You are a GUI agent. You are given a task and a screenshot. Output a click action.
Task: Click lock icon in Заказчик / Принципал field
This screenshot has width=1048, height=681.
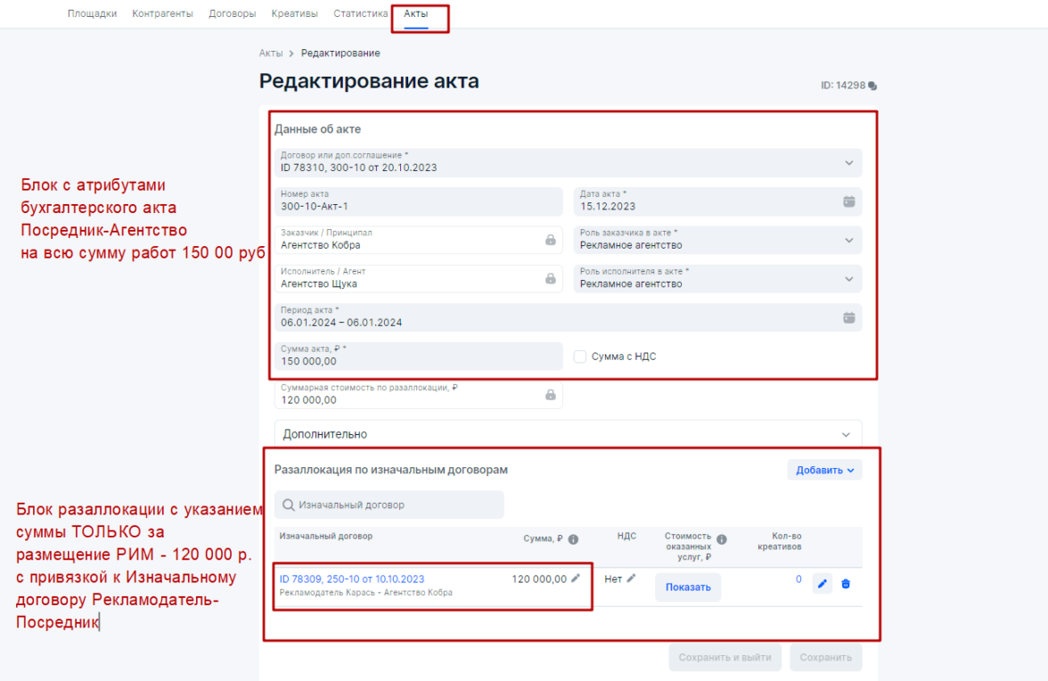550,240
